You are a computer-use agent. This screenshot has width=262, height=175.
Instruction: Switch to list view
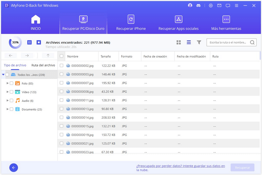click(189, 42)
